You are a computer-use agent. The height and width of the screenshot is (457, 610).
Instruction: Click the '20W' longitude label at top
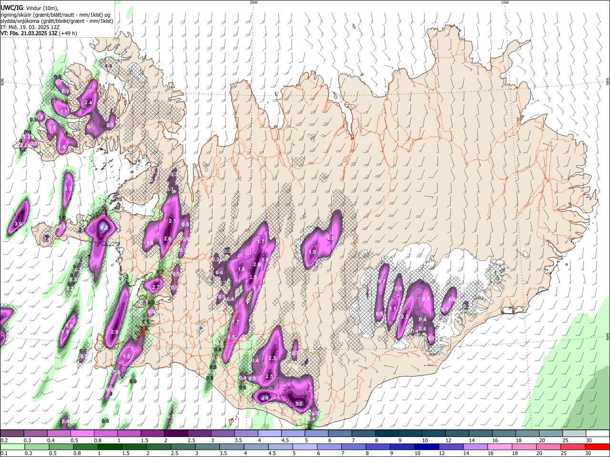[x=254, y=2]
